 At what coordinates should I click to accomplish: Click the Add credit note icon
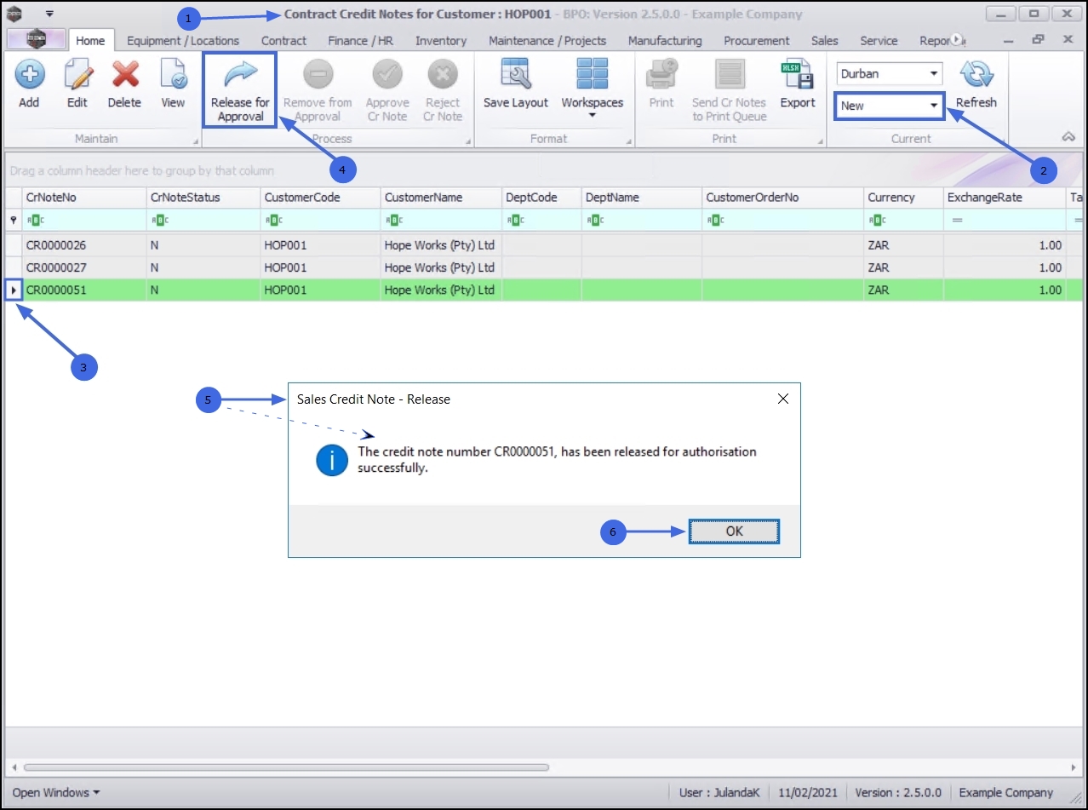(x=29, y=74)
